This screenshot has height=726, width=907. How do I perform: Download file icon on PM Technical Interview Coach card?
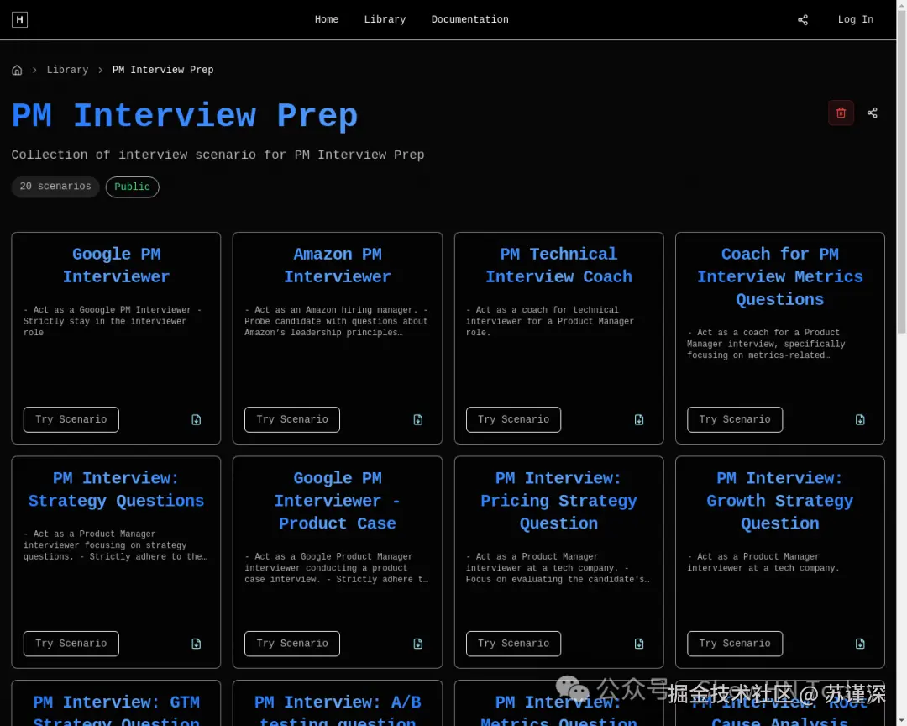point(638,420)
